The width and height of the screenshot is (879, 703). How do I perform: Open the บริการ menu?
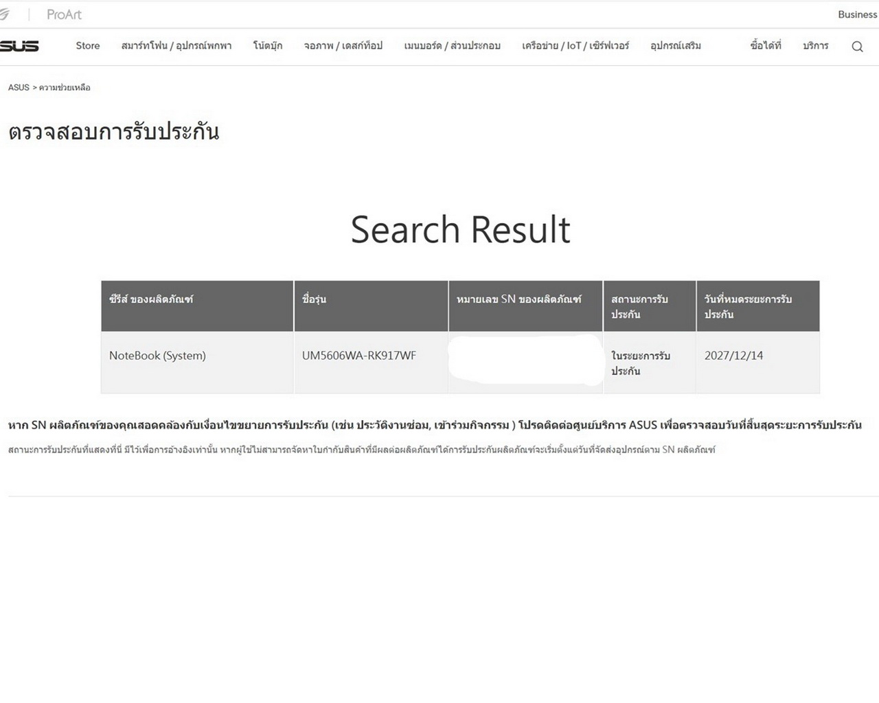pos(816,46)
